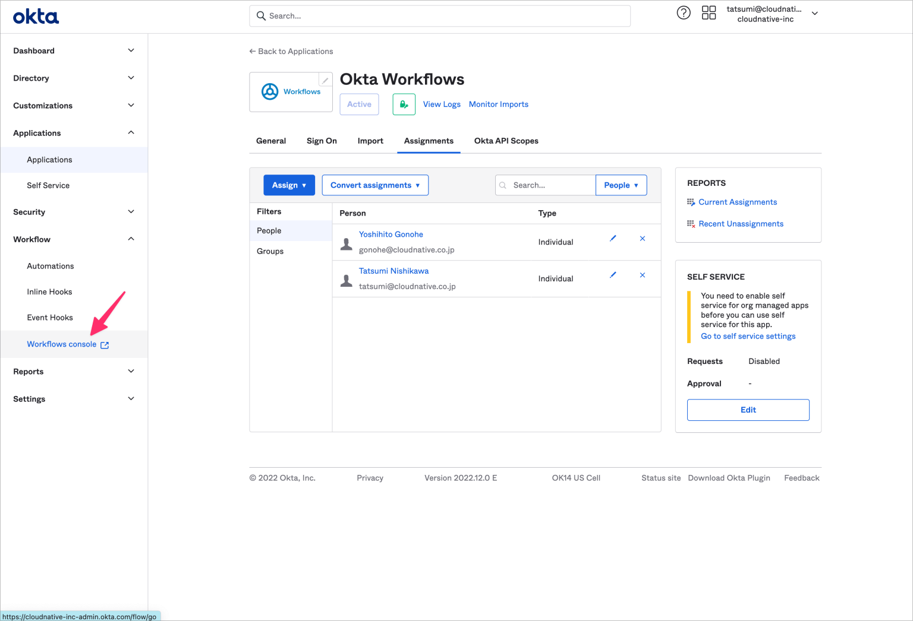Switch to the Sign On tab
The image size is (913, 621).
tap(322, 141)
